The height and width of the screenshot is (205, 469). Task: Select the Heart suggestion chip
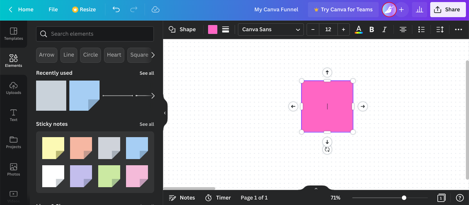coord(114,55)
